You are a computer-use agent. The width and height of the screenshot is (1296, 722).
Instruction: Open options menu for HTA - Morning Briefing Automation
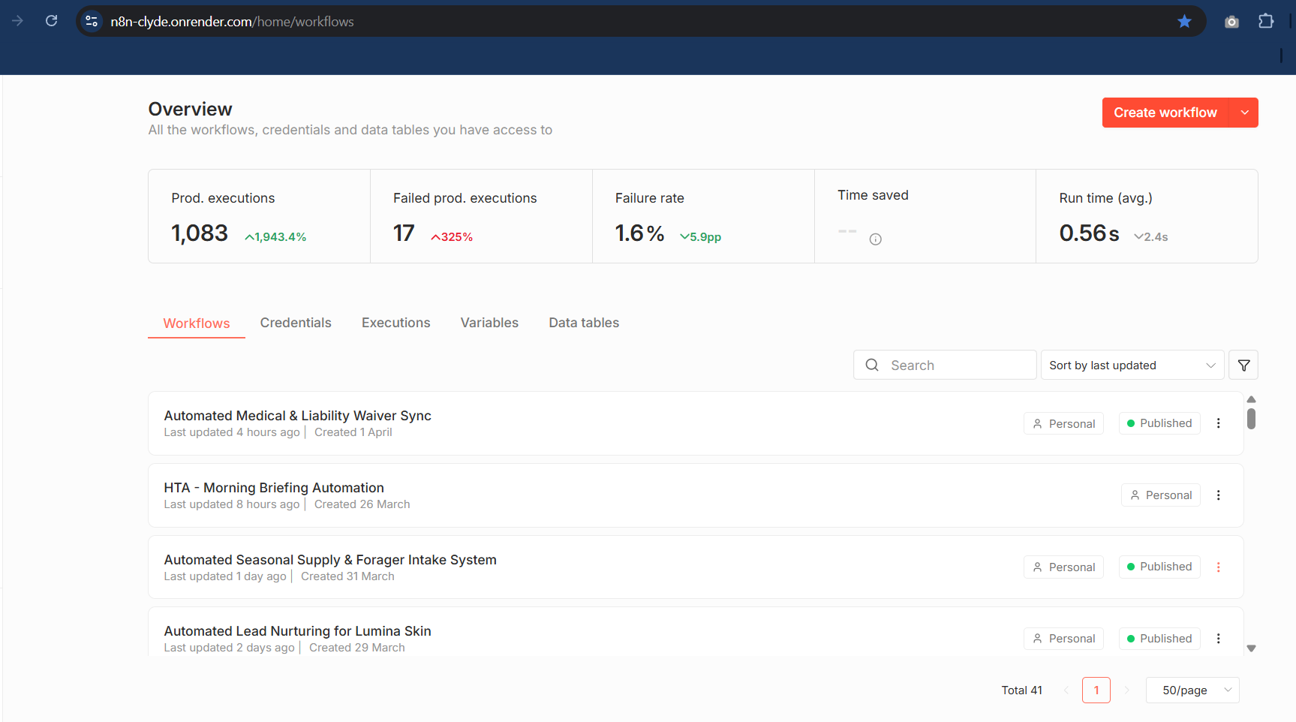[1218, 495]
